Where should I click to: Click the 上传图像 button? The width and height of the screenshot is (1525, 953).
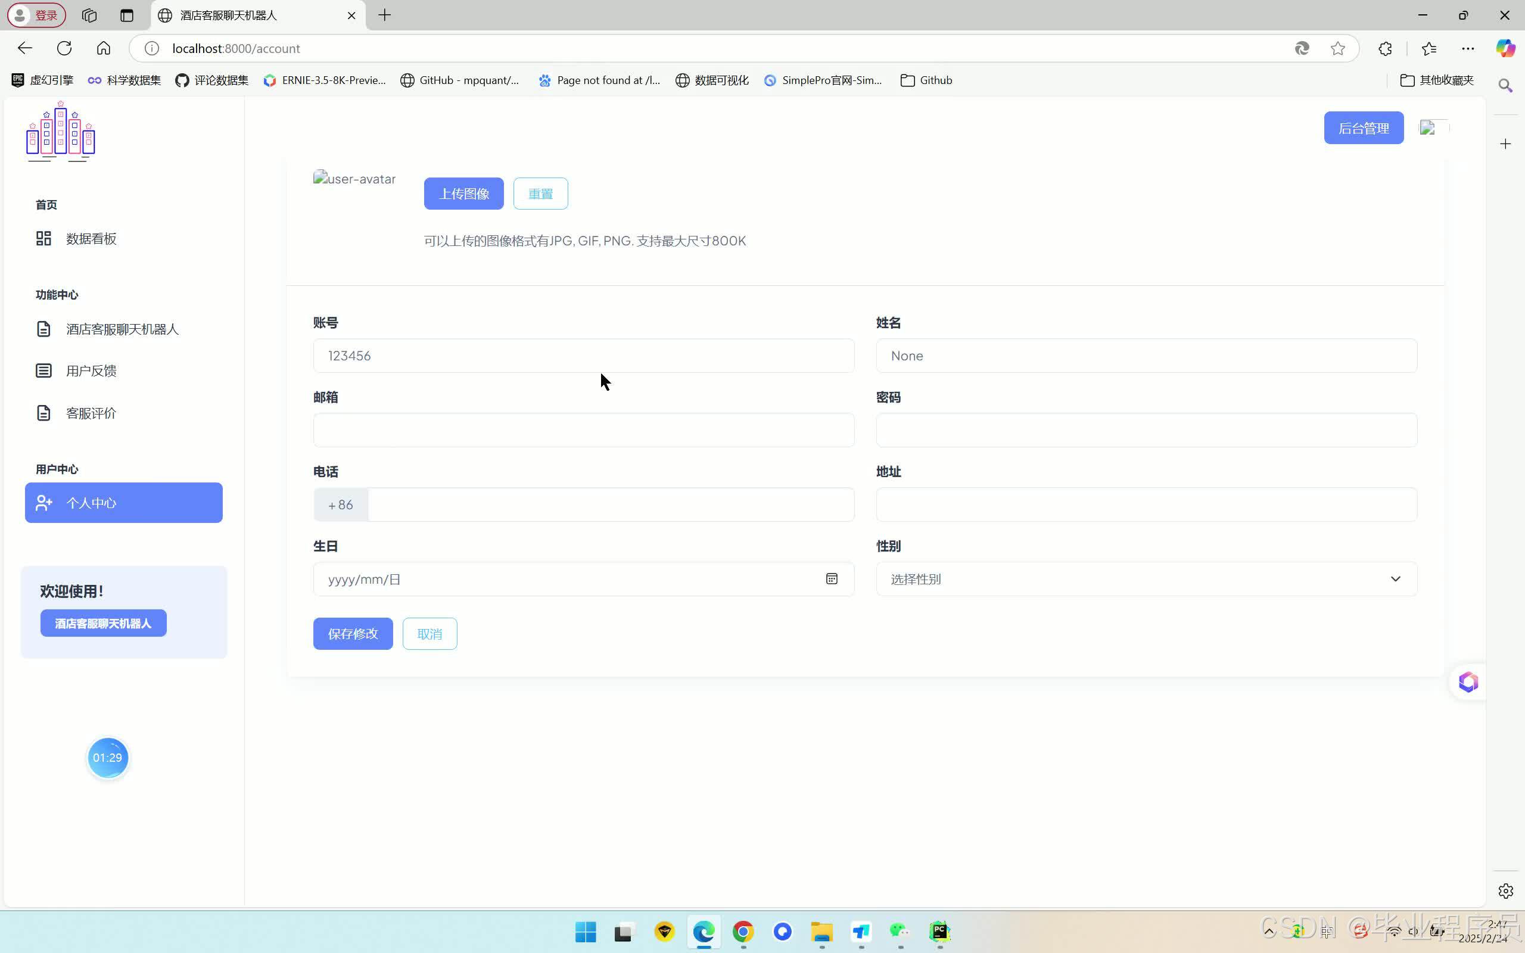pyautogui.click(x=463, y=194)
